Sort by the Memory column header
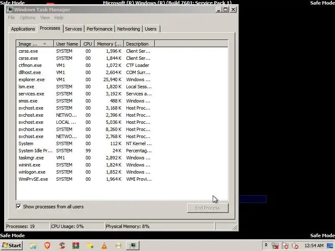Viewport: 335px width, 251px height. point(109,44)
